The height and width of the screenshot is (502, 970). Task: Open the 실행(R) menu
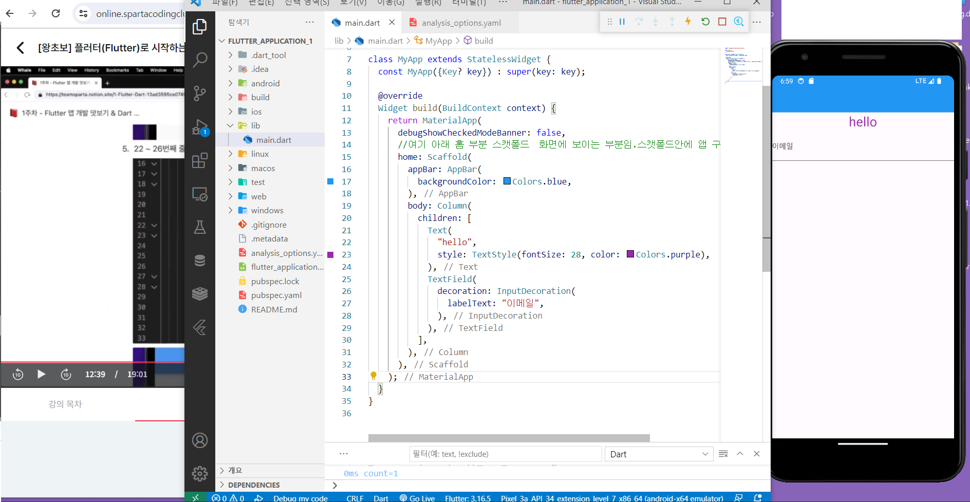[x=428, y=3]
